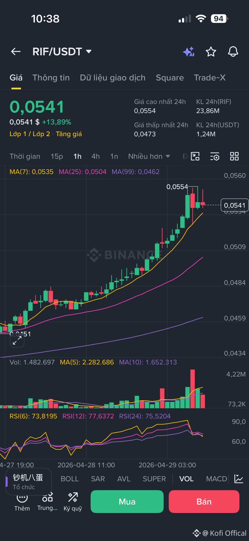
Task: Open chart indicator settings icon
Action: pos(215,156)
